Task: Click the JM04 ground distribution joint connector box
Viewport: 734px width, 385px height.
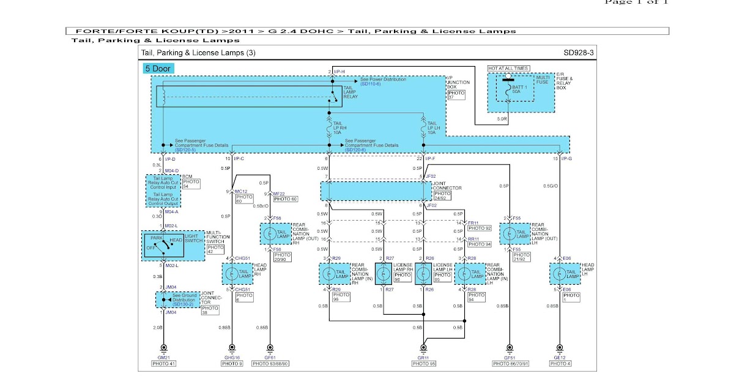Action: point(177,299)
